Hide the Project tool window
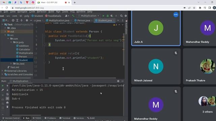216x121 pixels. tap(31, 20)
